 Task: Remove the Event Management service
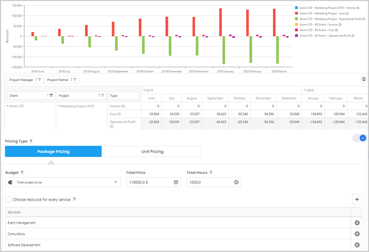coord(357,223)
